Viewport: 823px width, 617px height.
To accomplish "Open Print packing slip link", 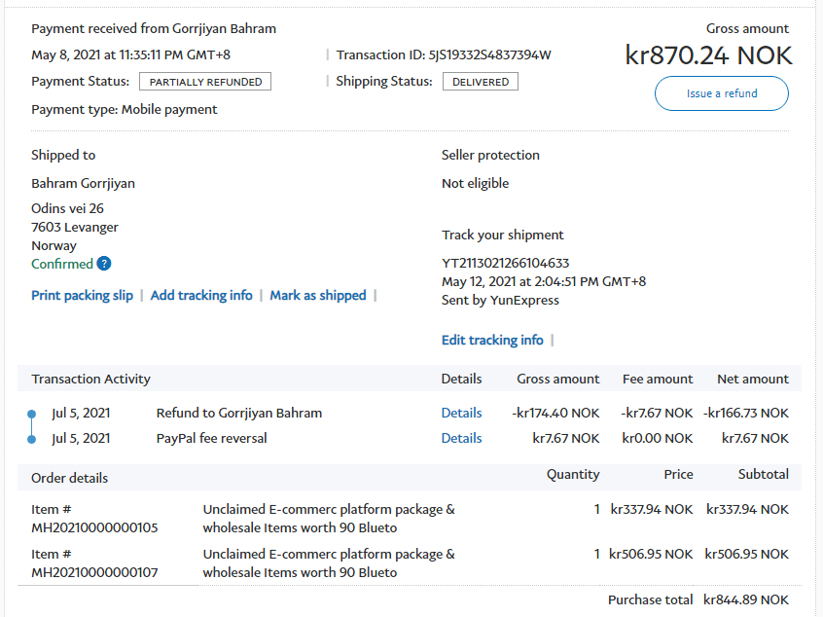I will click(x=82, y=295).
